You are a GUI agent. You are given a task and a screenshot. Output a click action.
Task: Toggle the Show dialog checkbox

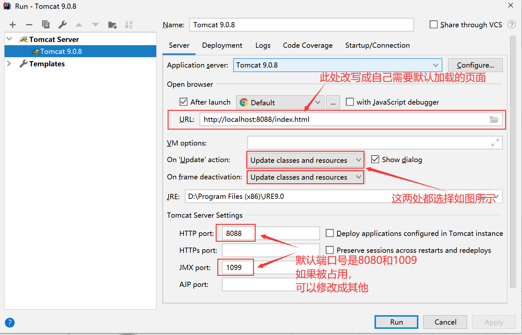pos(375,159)
